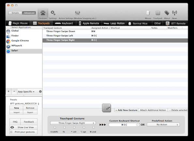Enable the ctrl modifier checkbox
194x141 pixels.
coord(74,127)
